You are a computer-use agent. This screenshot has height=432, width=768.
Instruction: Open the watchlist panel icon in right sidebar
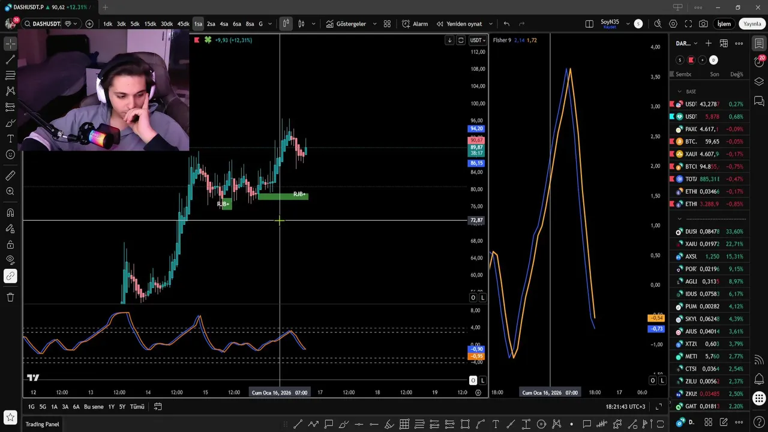(x=759, y=44)
